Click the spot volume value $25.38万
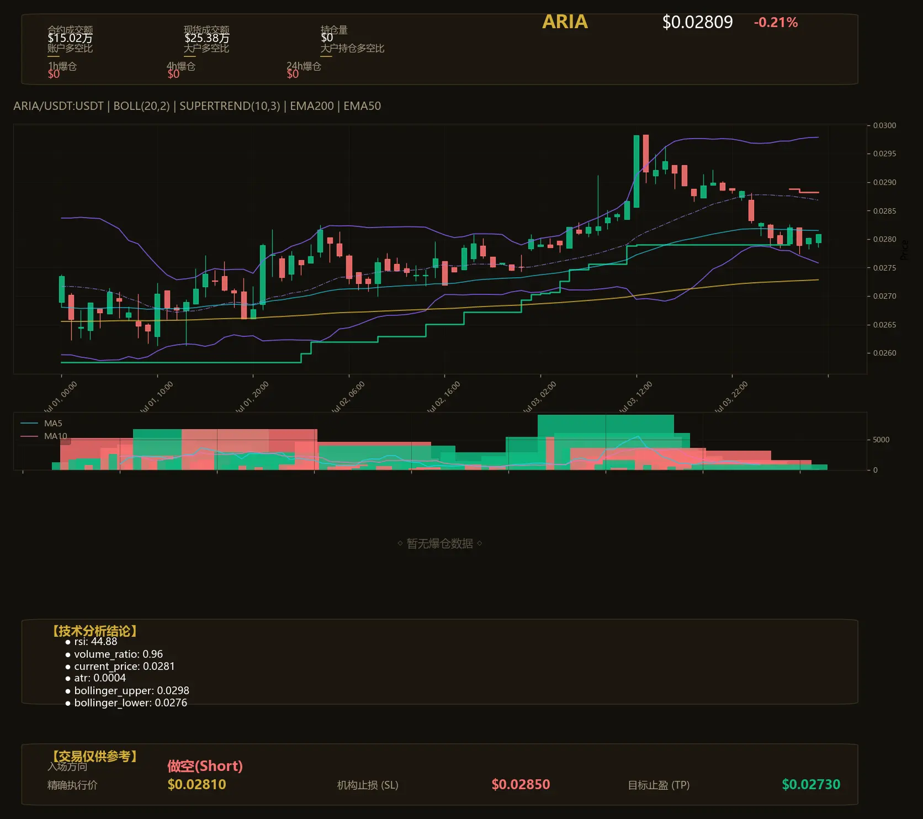 pyautogui.click(x=207, y=38)
